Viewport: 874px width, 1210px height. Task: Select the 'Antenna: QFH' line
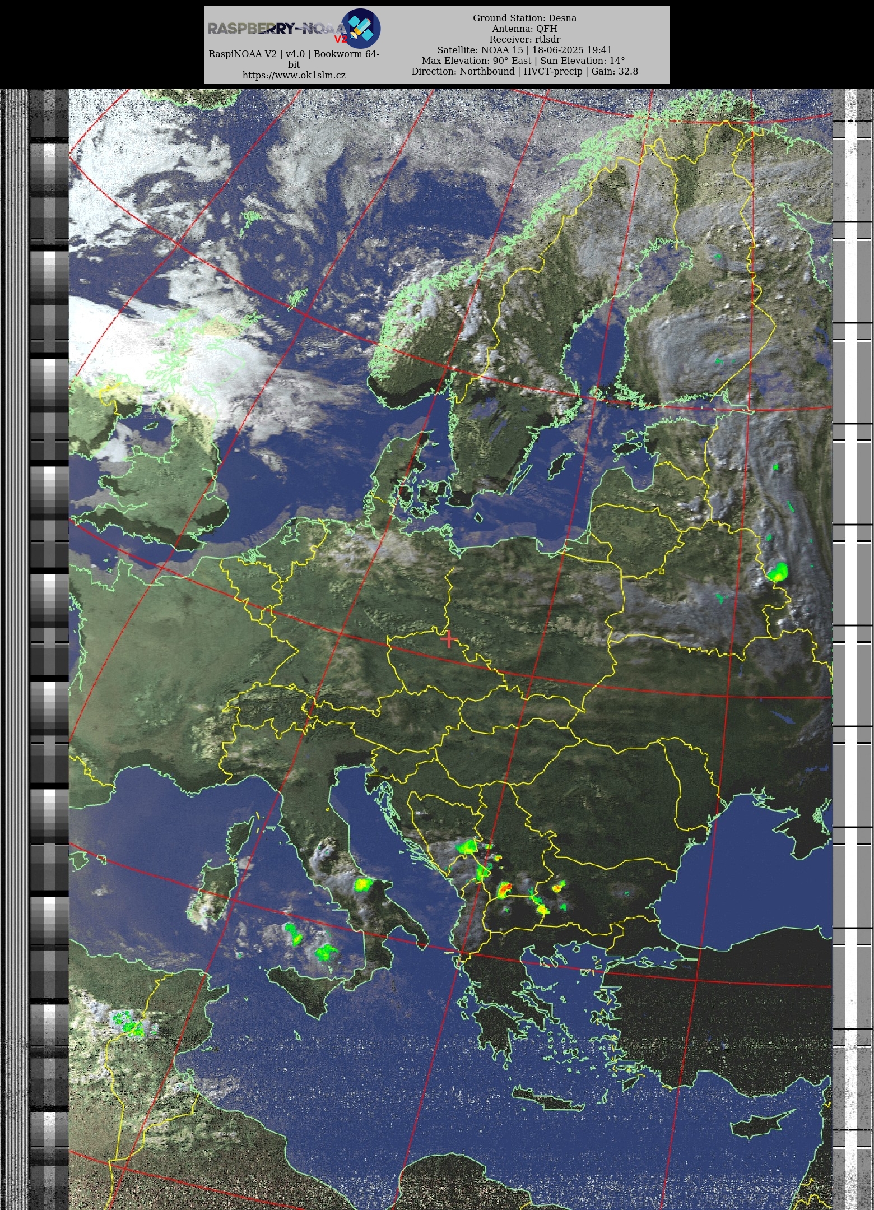coord(524,29)
